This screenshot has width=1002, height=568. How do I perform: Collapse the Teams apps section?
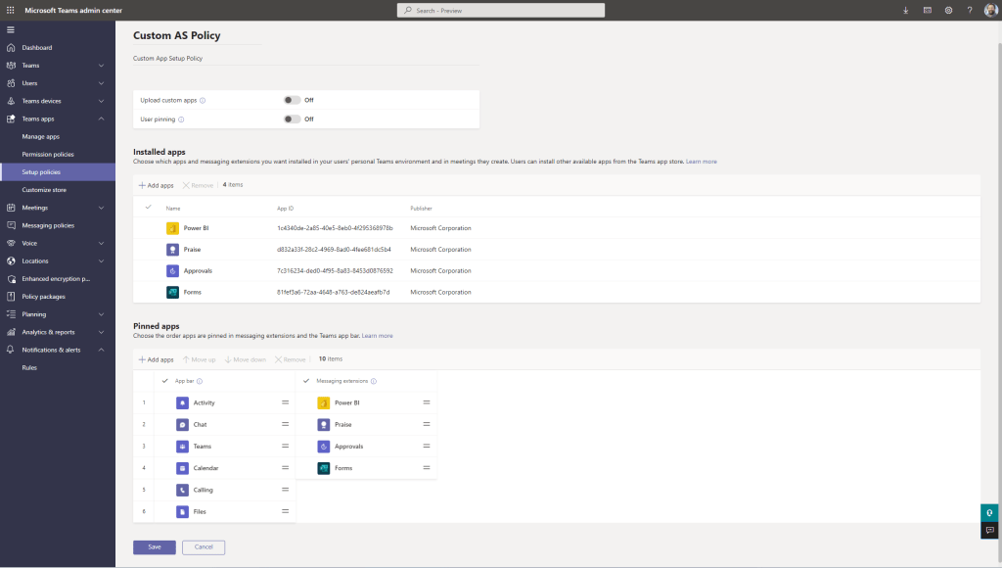click(x=101, y=118)
